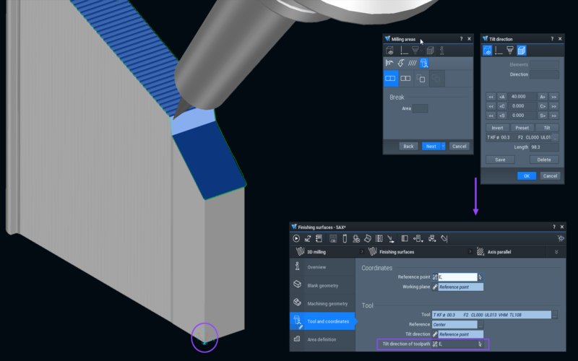Confirm Tilt direction with OK
The image size is (578, 361).
click(x=527, y=175)
